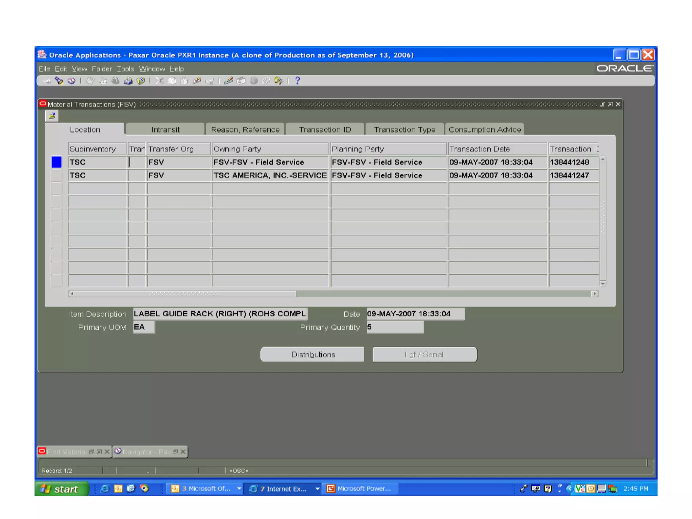
Task: Open the Help menu
Action: [x=177, y=69]
